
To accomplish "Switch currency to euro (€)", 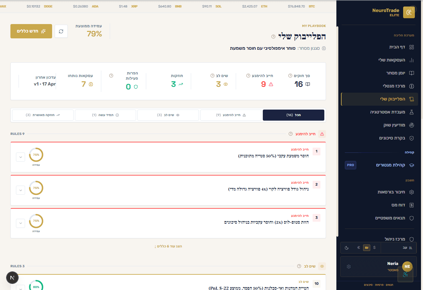I will [x=359, y=248].
